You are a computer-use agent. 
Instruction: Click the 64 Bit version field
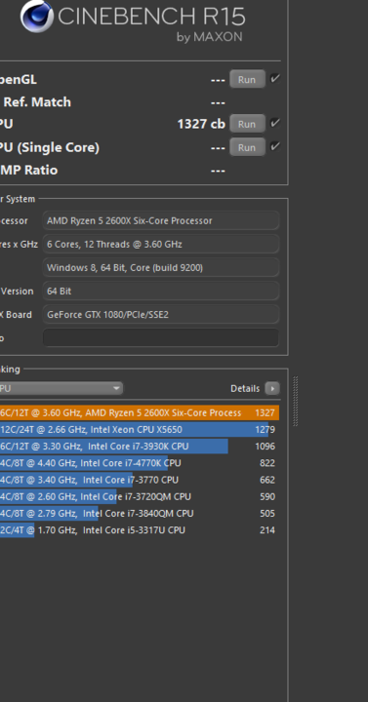[161, 291]
